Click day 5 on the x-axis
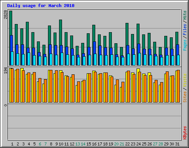Viewport: 189px width, 148px height. click(34, 144)
